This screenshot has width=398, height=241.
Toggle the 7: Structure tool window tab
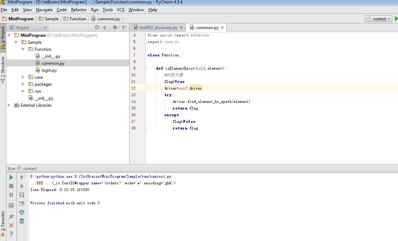click(x=3, y=70)
